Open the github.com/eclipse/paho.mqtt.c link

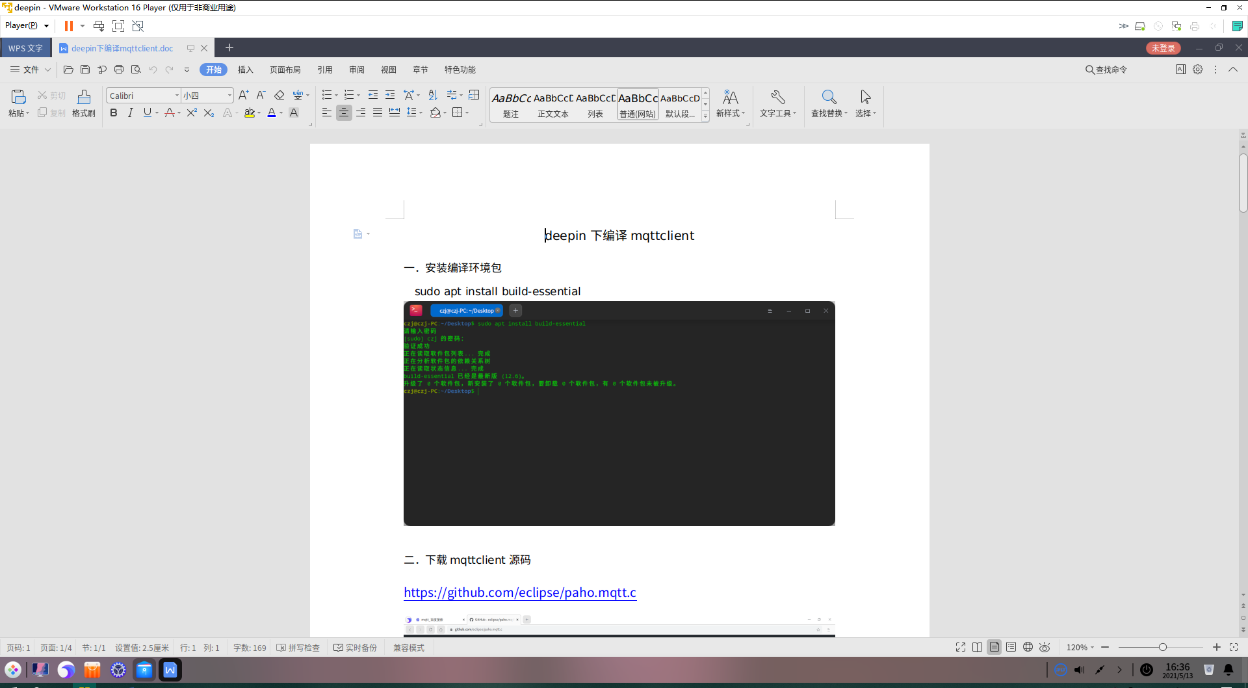(520, 592)
